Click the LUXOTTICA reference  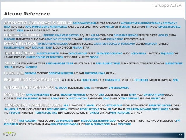153,53
